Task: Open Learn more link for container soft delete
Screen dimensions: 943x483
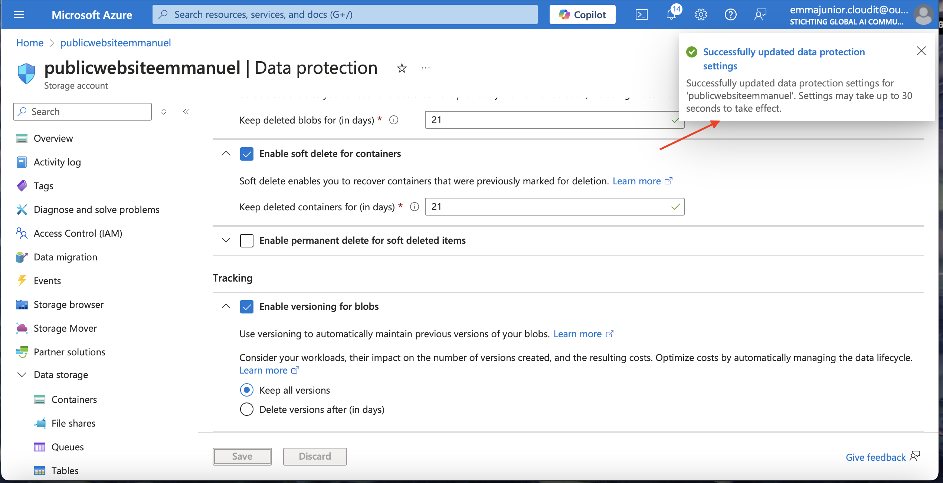Action: pos(642,181)
